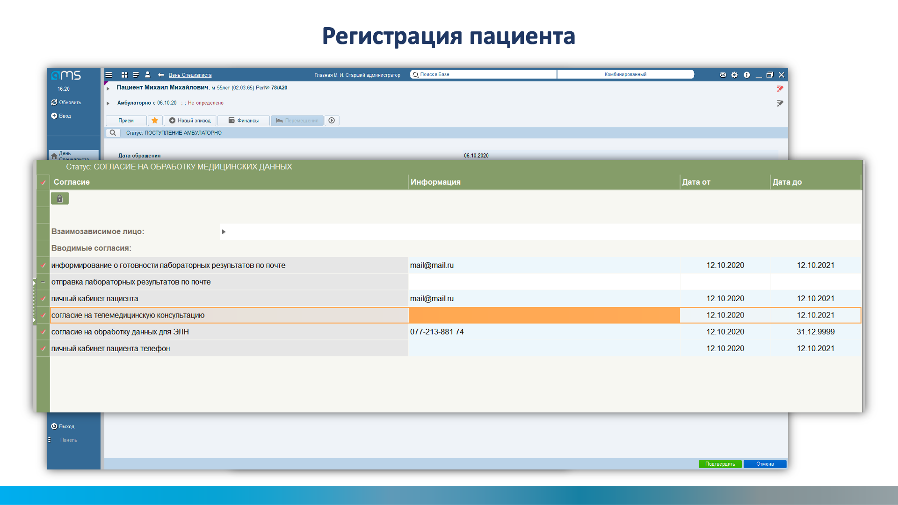Open the info circle icon
The height and width of the screenshot is (505, 898).
(747, 75)
